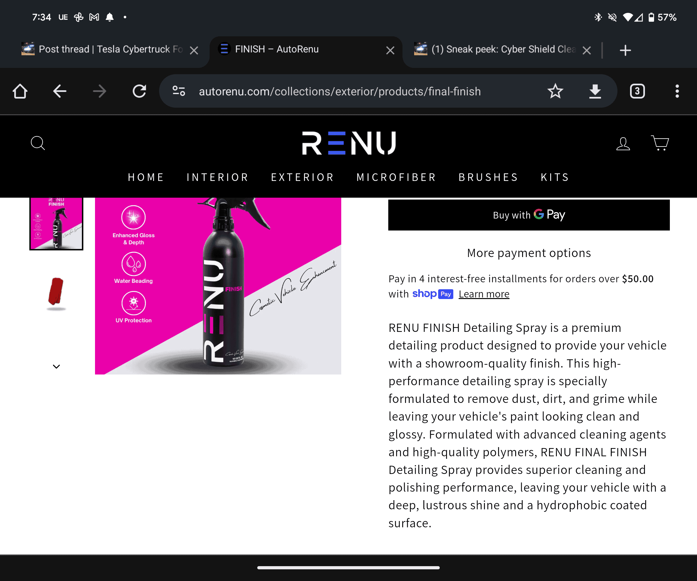Image resolution: width=697 pixels, height=581 pixels.
Task: Click the Shop Pay logo
Action: coord(432,294)
